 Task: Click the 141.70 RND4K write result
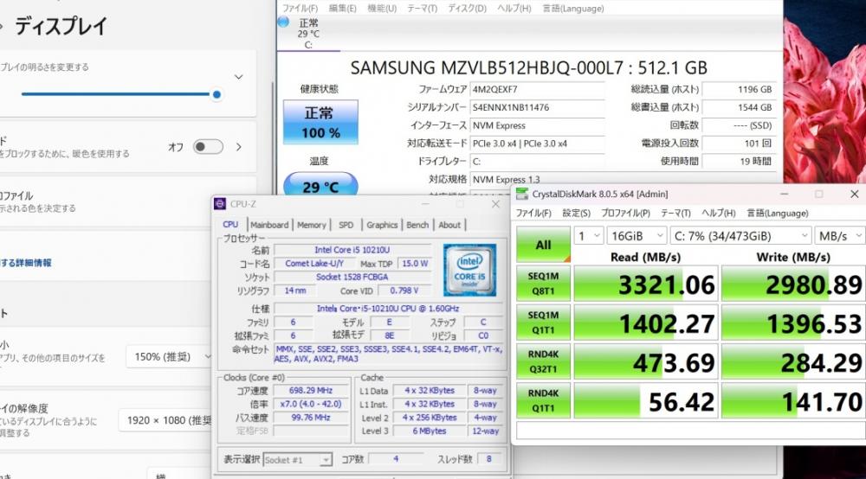[x=793, y=402]
